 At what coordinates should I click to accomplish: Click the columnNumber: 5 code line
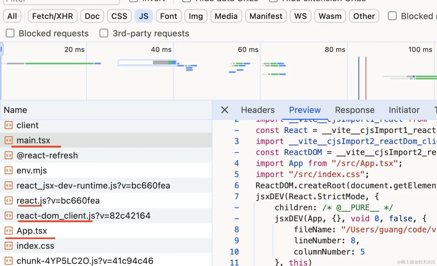(329, 252)
